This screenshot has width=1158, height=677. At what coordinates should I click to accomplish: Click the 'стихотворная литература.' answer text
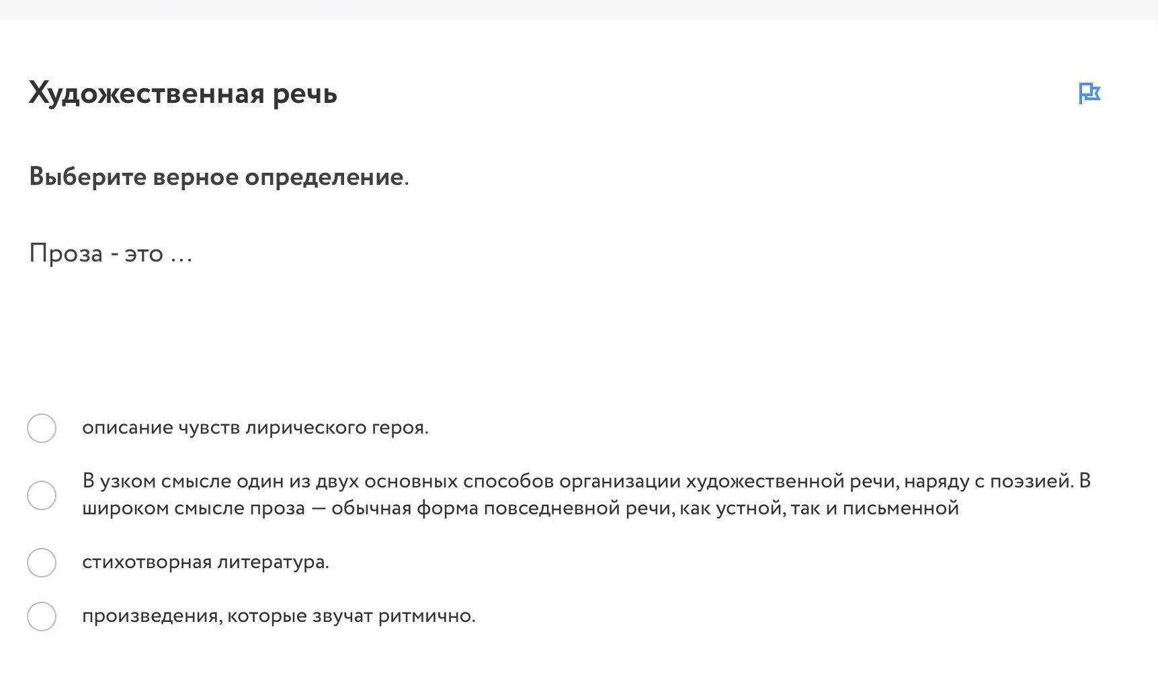pyautogui.click(x=206, y=562)
